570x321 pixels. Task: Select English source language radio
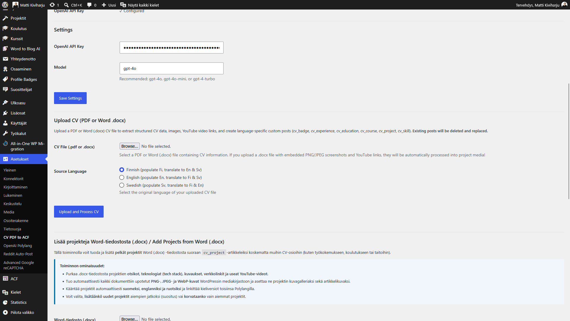coord(122,177)
